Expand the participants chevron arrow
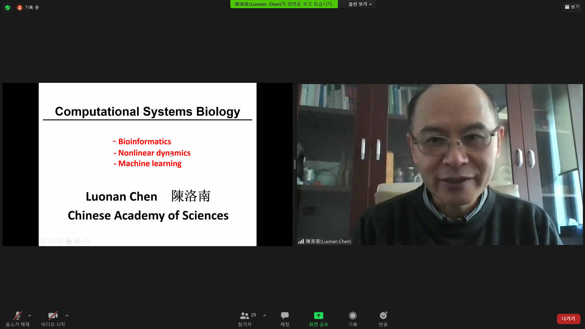This screenshot has height=329, width=585. tap(264, 316)
